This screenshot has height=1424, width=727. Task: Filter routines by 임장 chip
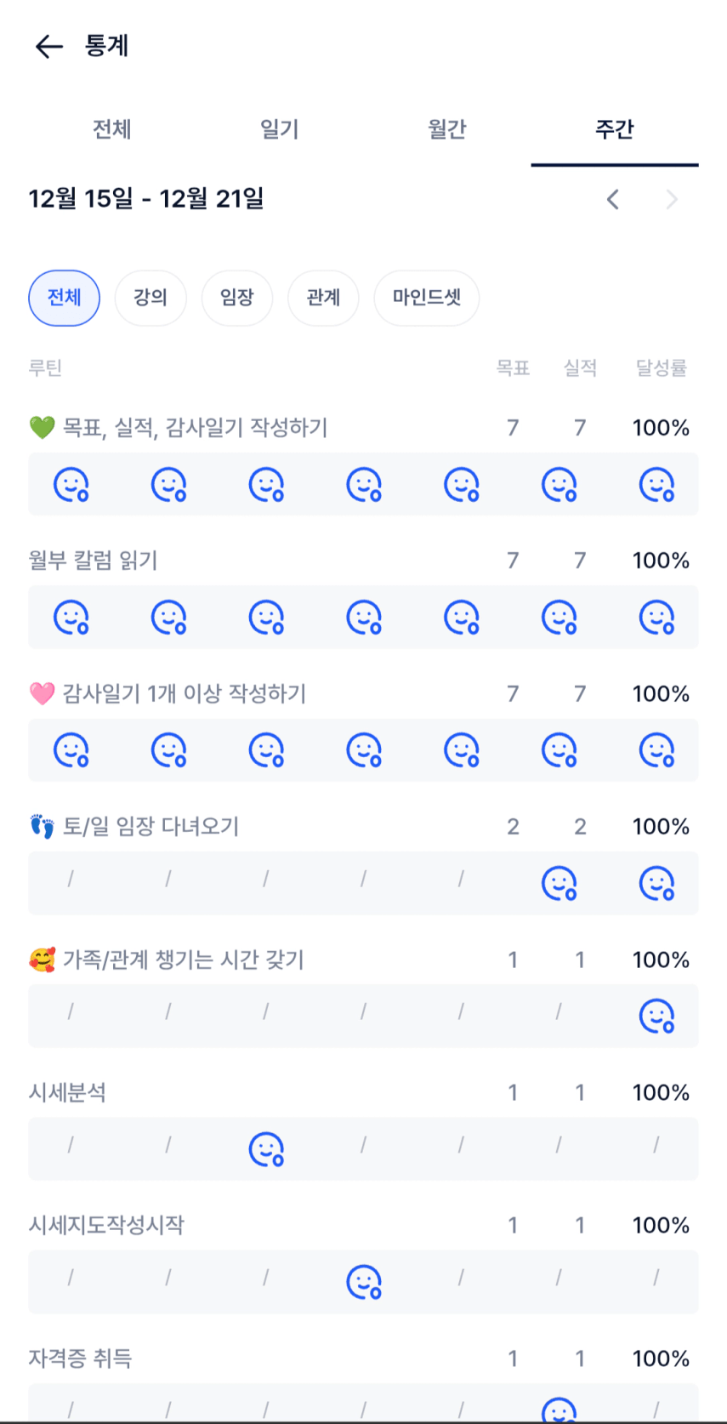237,298
